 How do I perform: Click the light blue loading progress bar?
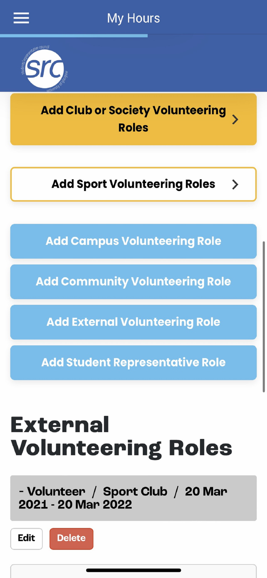(x=74, y=35)
